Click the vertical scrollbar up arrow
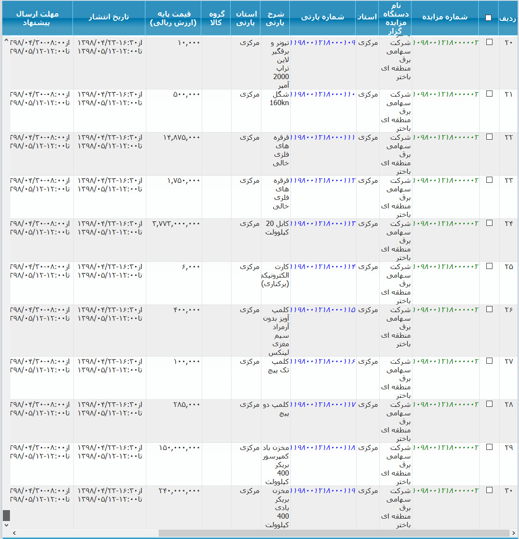Viewport: 519px width, 539px height. click(x=6, y=41)
